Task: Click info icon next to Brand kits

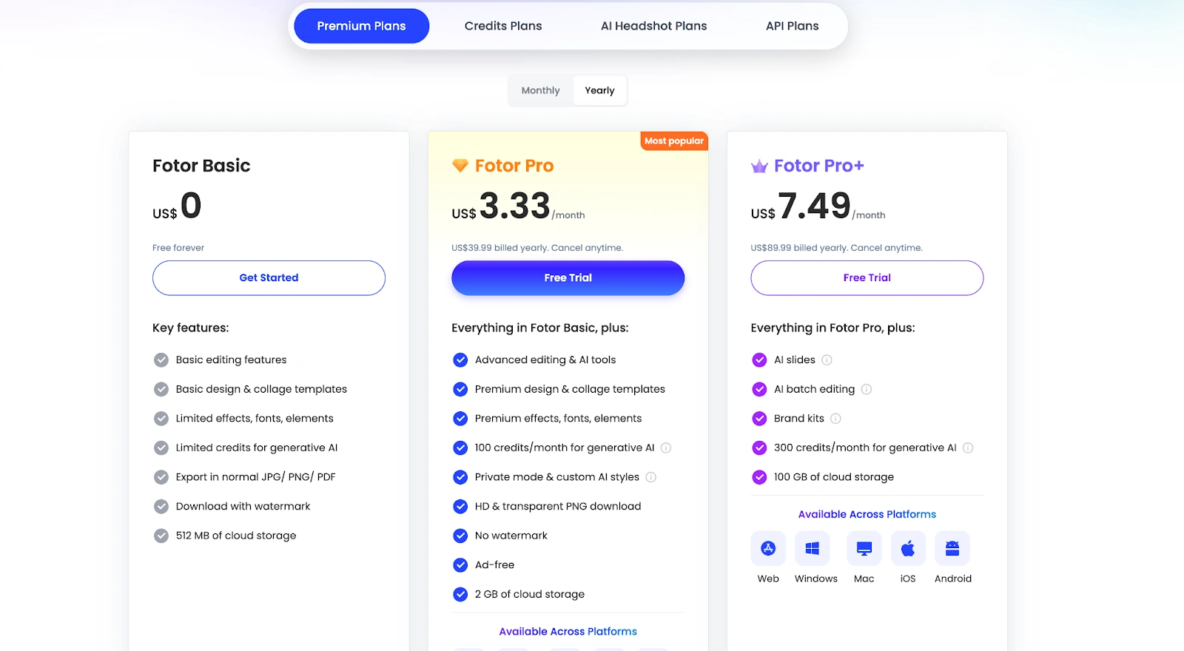Action: [835, 419]
